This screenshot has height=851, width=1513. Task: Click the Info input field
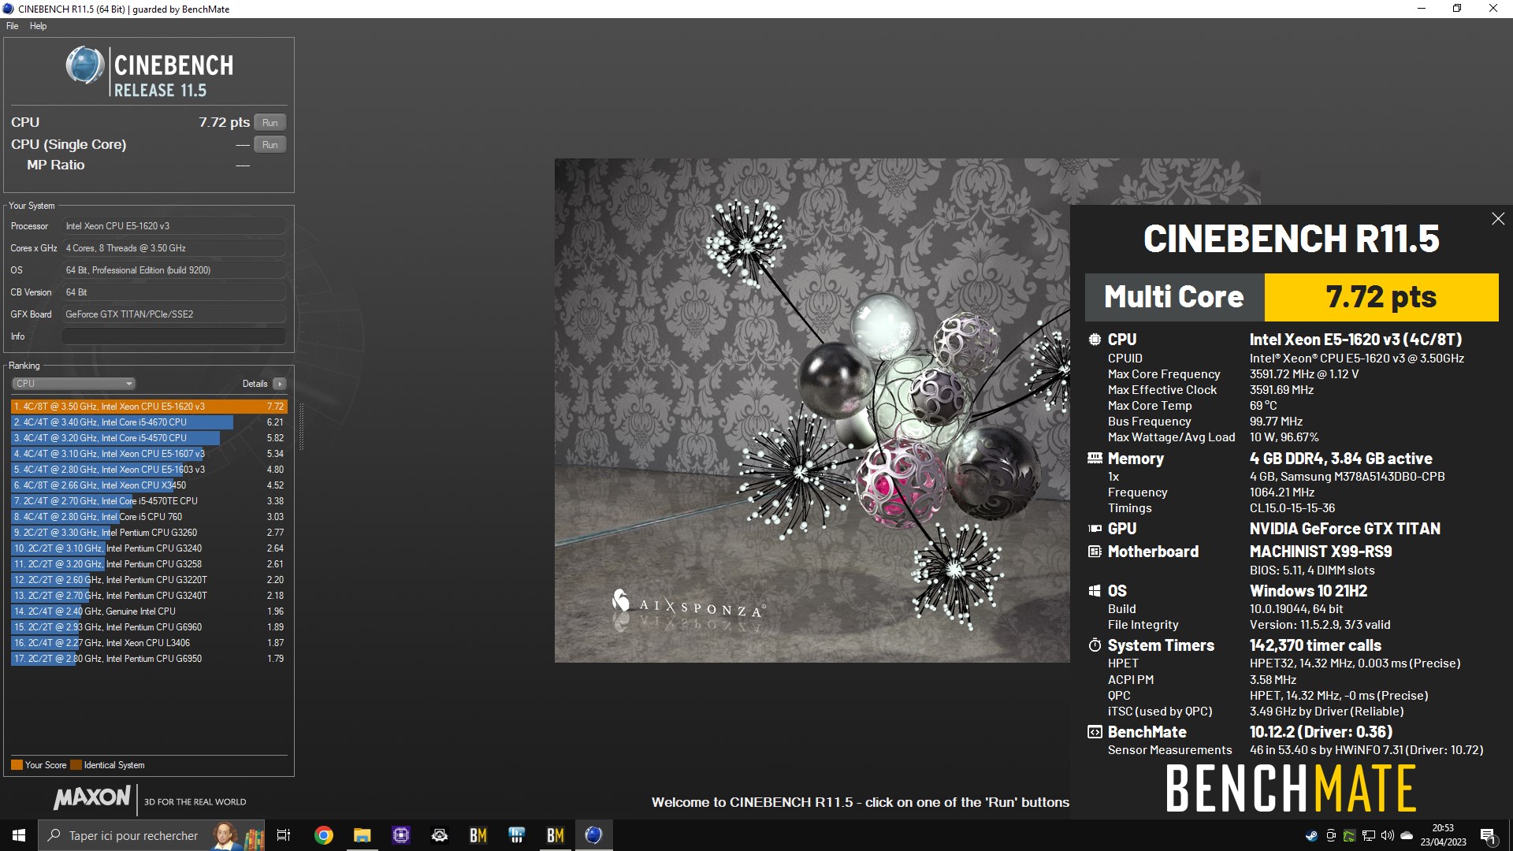click(173, 336)
